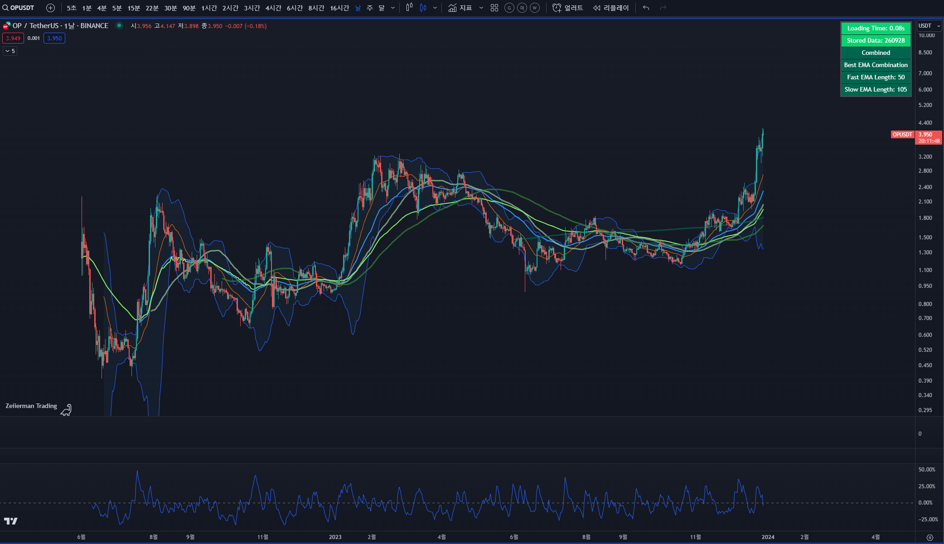Switch to 15분 timeframe
This screenshot has height=544, width=944.
[x=134, y=8]
